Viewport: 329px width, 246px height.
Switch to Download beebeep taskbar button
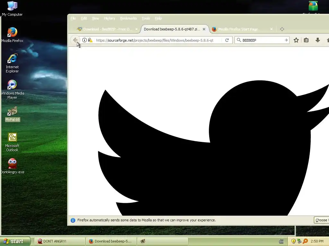click(111, 241)
